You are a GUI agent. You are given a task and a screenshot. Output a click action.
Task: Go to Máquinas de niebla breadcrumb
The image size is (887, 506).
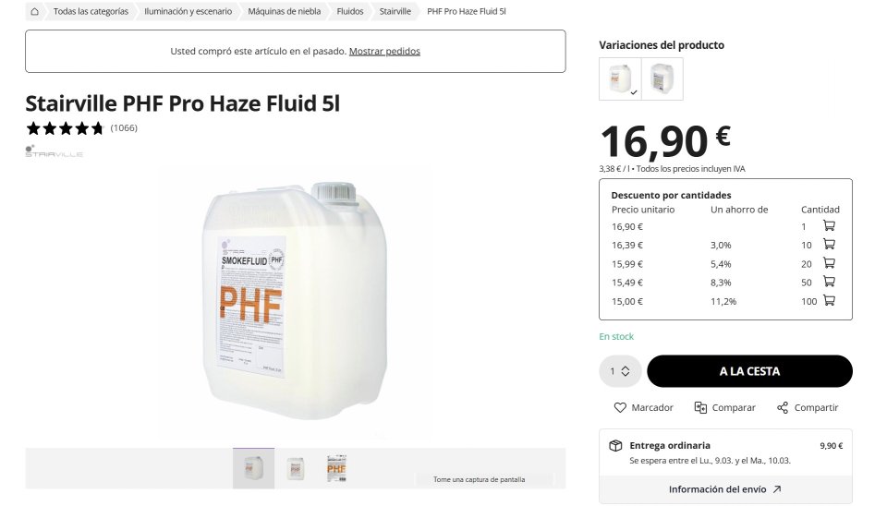(x=284, y=12)
